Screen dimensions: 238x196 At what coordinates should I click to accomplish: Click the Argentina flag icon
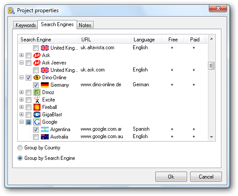(45, 129)
